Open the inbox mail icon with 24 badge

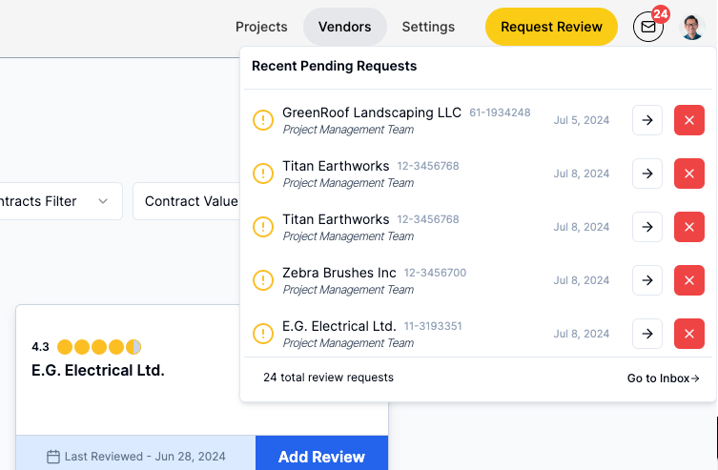648,27
